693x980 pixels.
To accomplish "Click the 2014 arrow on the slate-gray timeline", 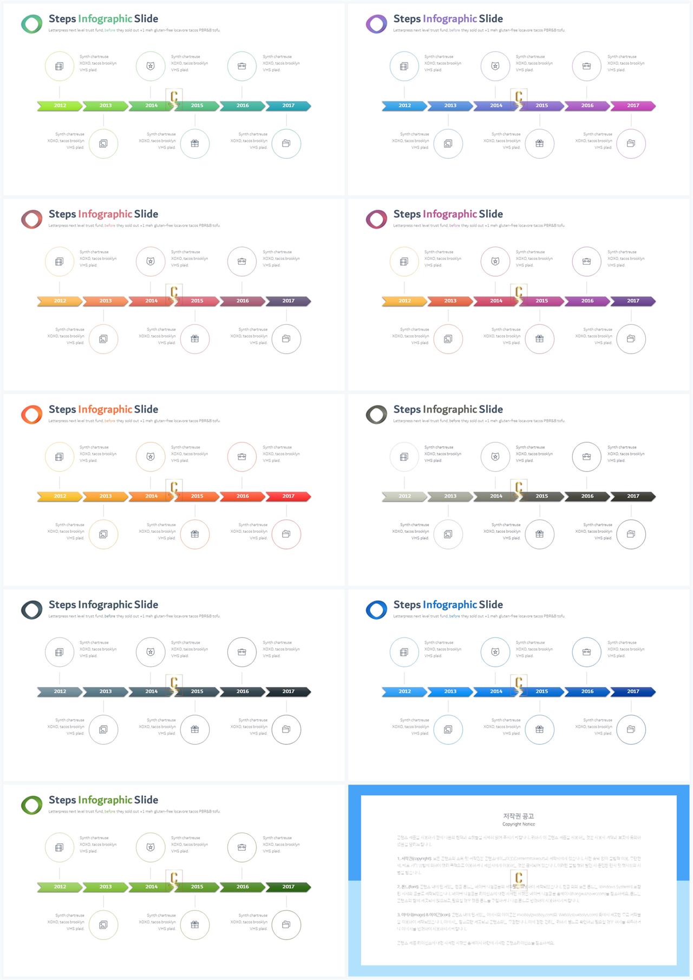I will [151, 691].
